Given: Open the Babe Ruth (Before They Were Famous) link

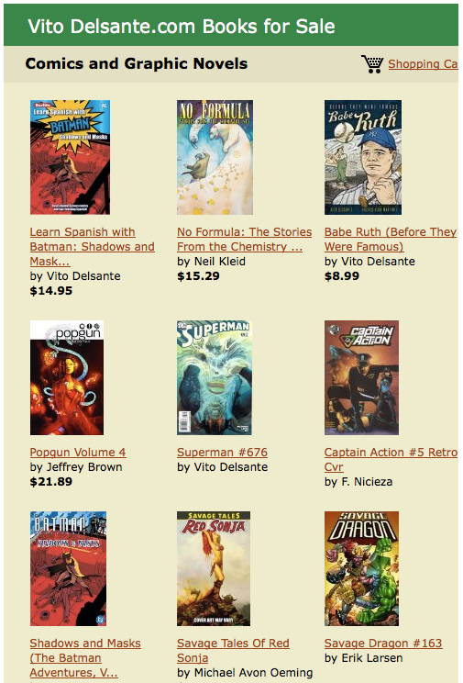Looking at the screenshot, I should pyautogui.click(x=391, y=239).
